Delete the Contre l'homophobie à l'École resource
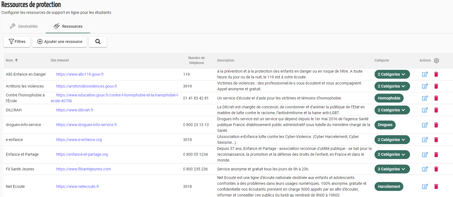The width and height of the screenshot is (453, 197). coord(436,98)
